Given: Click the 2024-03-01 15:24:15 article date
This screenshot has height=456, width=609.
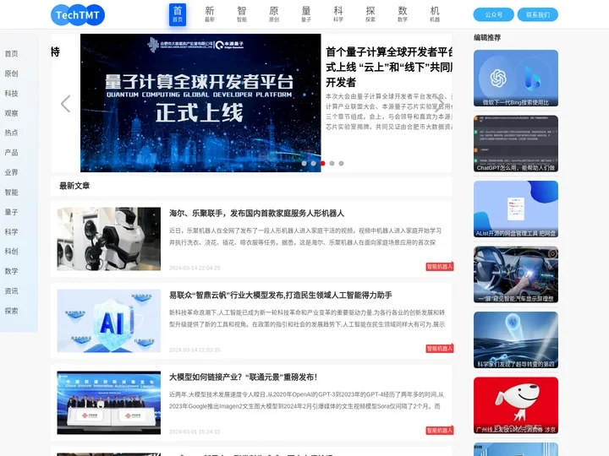Looking at the screenshot, I should [195, 432].
